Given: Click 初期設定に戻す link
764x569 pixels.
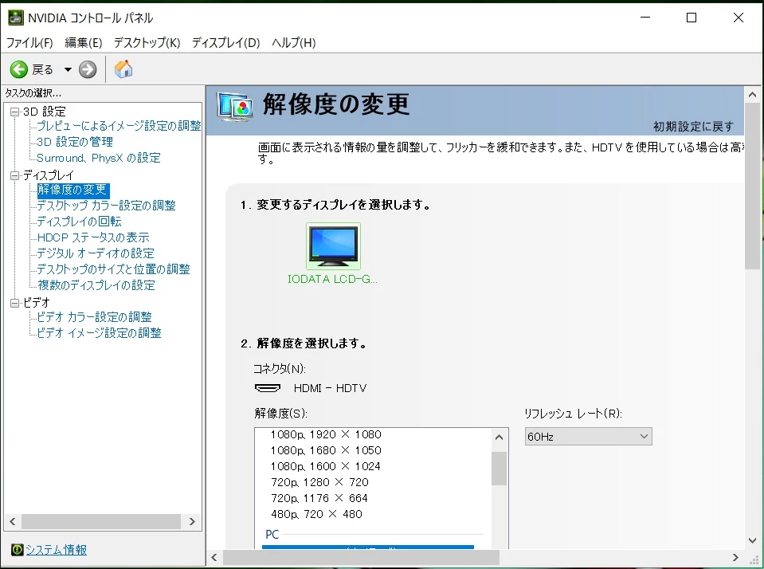Looking at the screenshot, I should click(693, 127).
